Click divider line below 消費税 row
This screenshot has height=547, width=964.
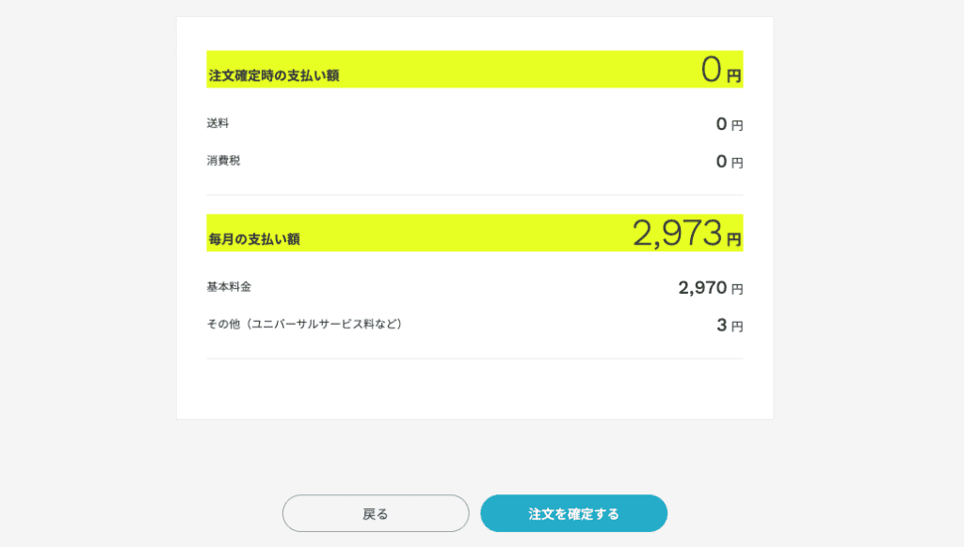474,195
